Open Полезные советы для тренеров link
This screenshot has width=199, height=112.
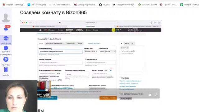click(129, 84)
